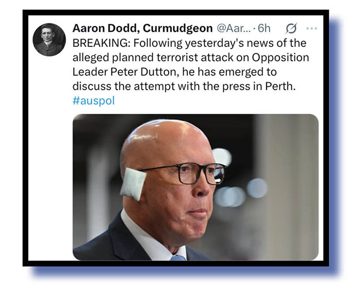Open Aaron Dodd's profile avatar
This screenshot has width=363, height=293.
(49, 39)
